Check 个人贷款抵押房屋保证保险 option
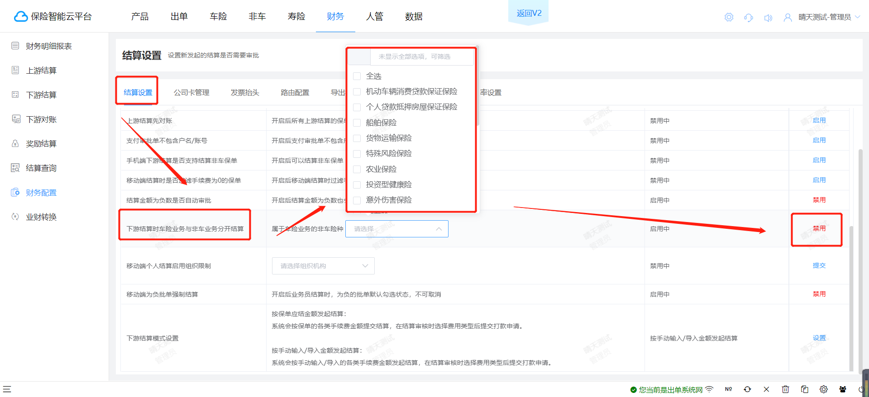 (357, 107)
